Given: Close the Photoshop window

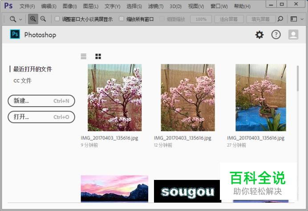Looking at the screenshot, I should pos(296,4).
